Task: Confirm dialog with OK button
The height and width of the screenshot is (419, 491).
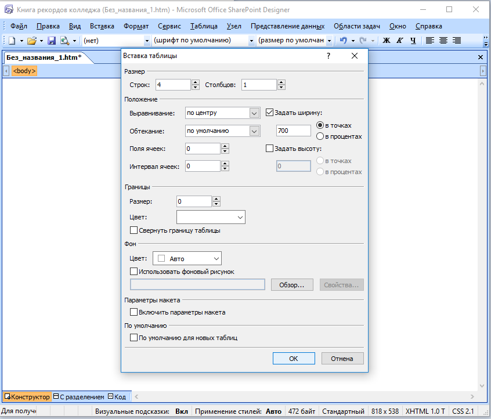Action: click(294, 358)
